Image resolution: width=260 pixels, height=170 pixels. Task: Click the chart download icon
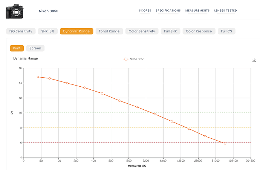pyautogui.click(x=254, y=60)
